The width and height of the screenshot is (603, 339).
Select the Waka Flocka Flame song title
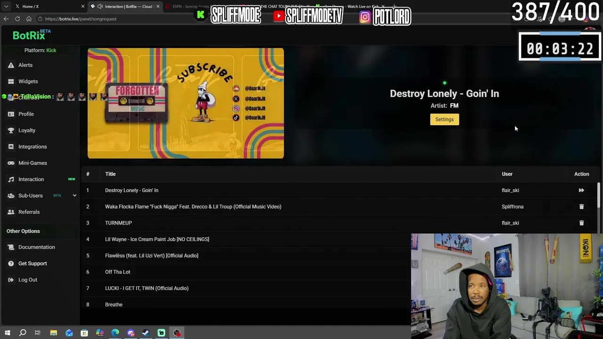coord(193,207)
